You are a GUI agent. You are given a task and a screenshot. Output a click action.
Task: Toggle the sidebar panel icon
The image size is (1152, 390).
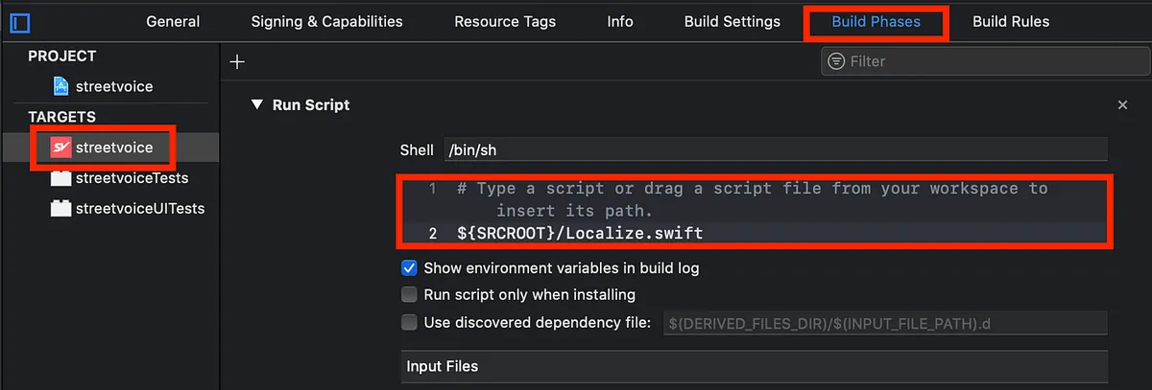click(x=18, y=21)
